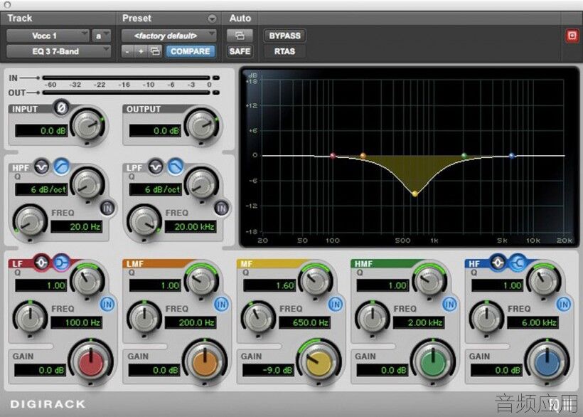Toggle the BYPASS button

(285, 36)
